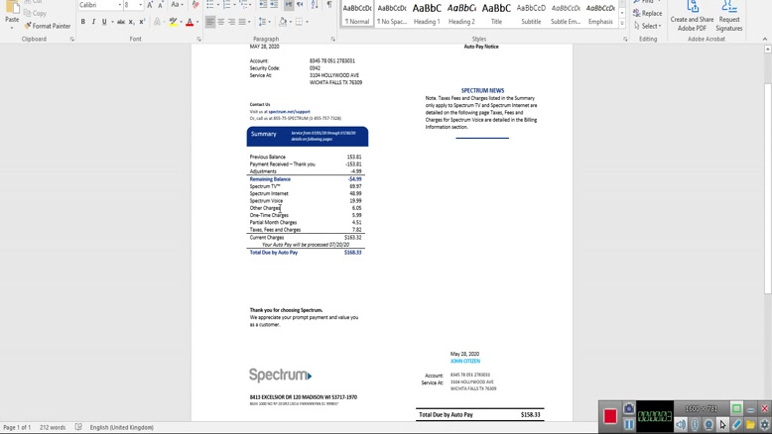Click the Clear All Formatting icon

(x=194, y=5)
